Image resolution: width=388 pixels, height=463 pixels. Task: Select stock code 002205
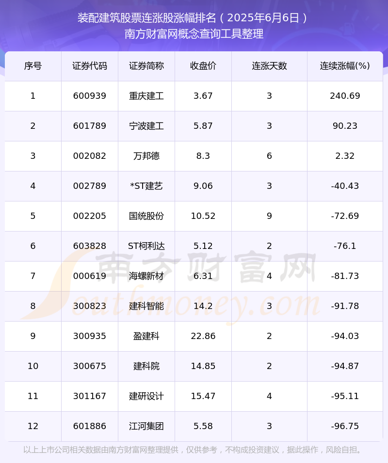pyautogui.click(x=90, y=216)
